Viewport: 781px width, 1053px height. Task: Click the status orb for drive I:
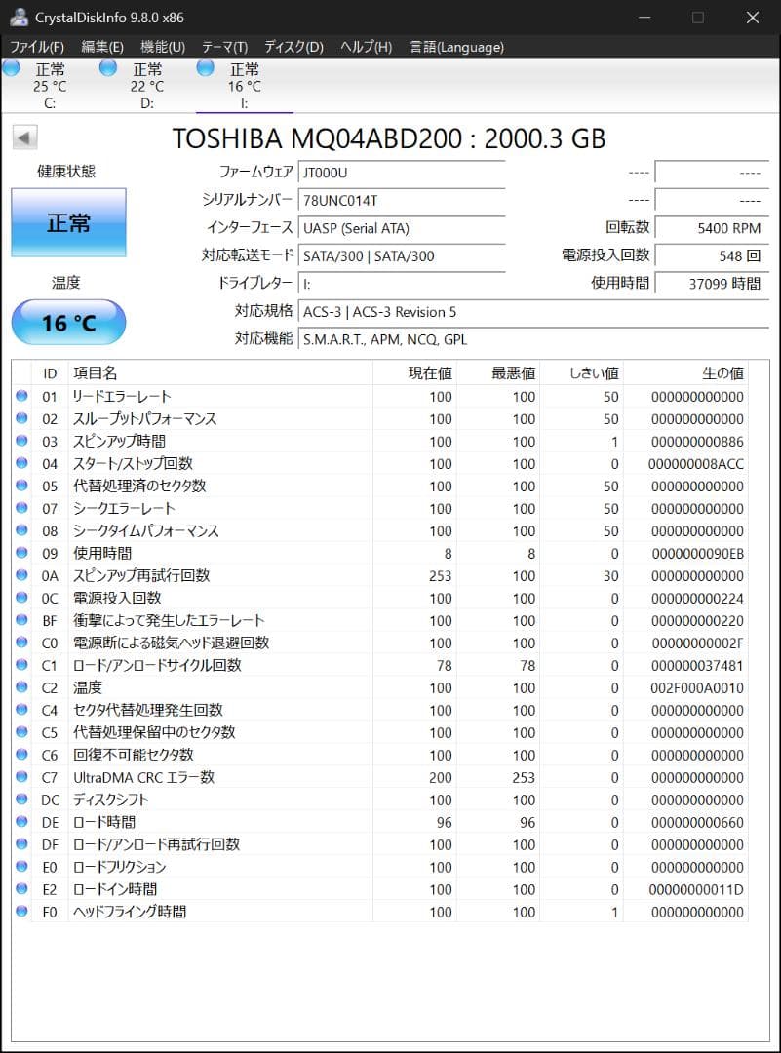tap(205, 68)
